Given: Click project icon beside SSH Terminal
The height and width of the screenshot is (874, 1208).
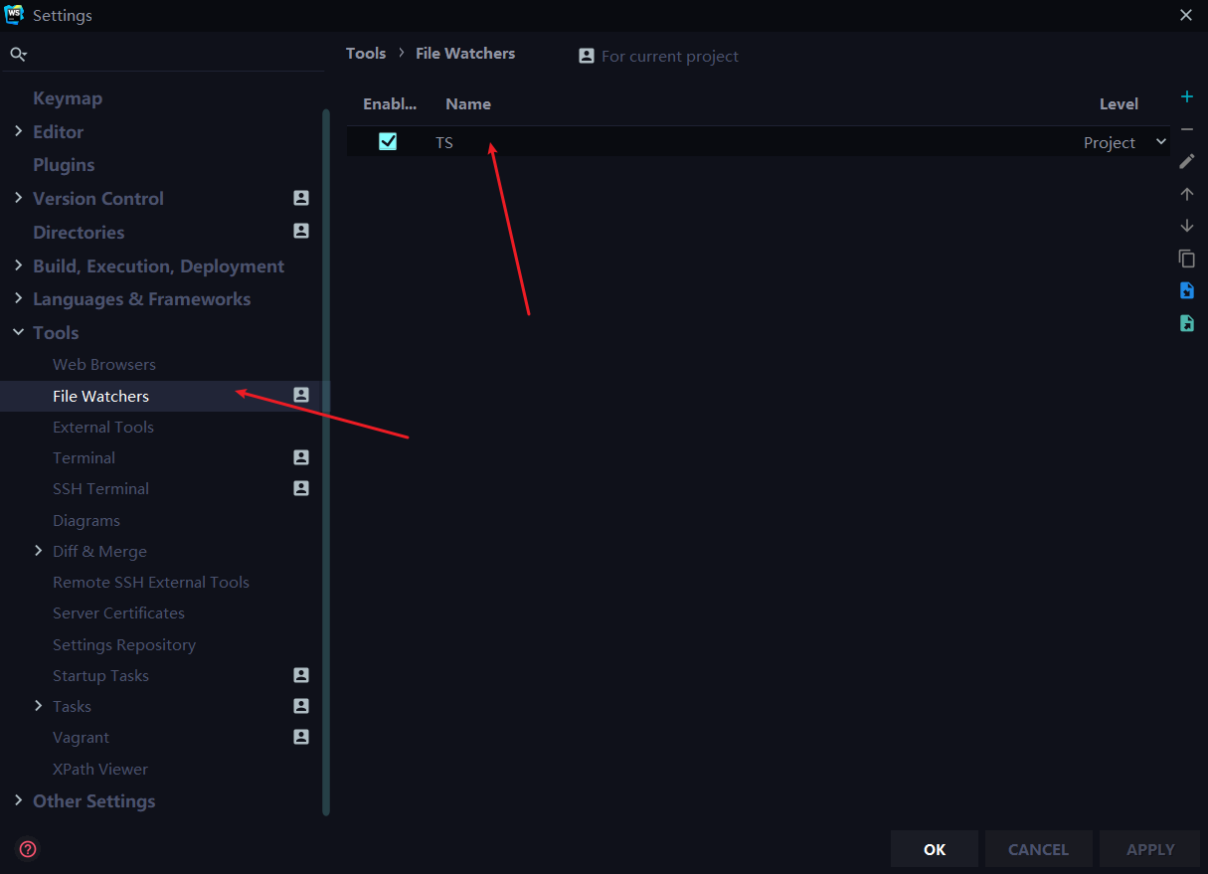Looking at the screenshot, I should point(301,488).
